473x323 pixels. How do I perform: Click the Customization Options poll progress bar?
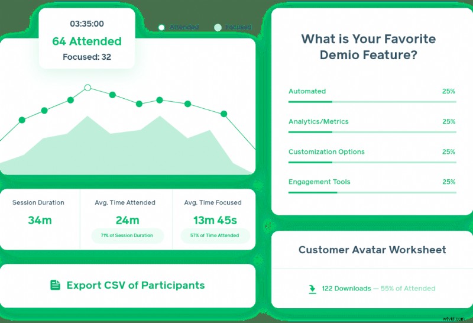pyautogui.click(x=372, y=163)
